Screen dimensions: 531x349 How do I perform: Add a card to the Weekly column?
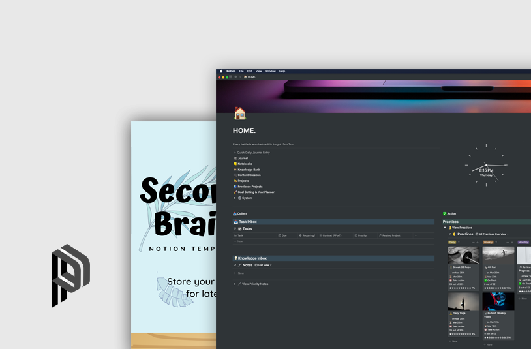tap(512, 243)
